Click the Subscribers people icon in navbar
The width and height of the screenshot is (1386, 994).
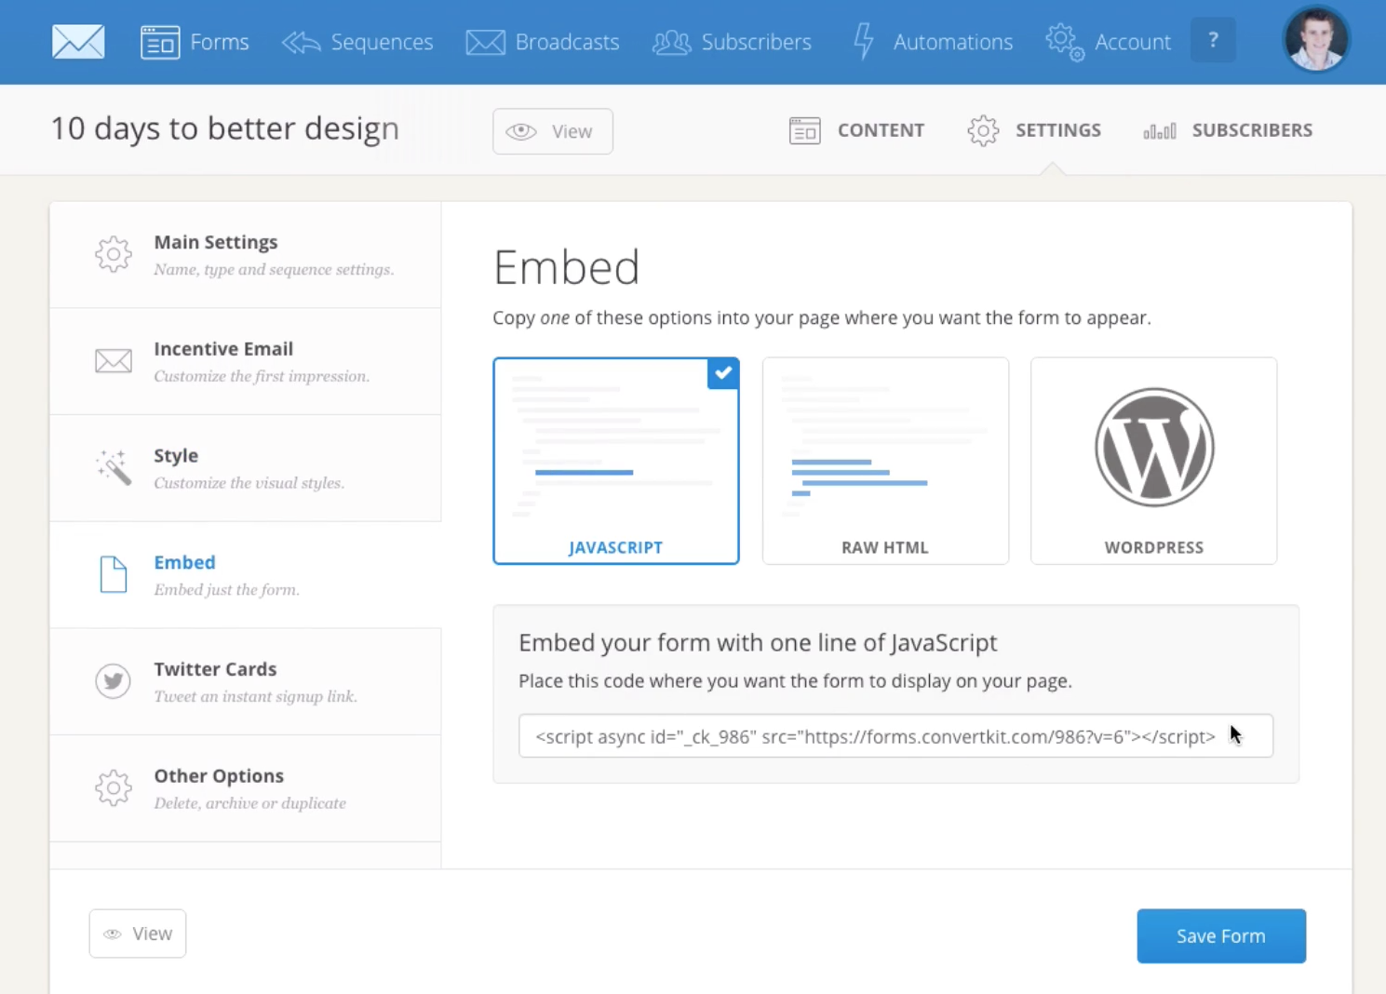[x=672, y=42]
